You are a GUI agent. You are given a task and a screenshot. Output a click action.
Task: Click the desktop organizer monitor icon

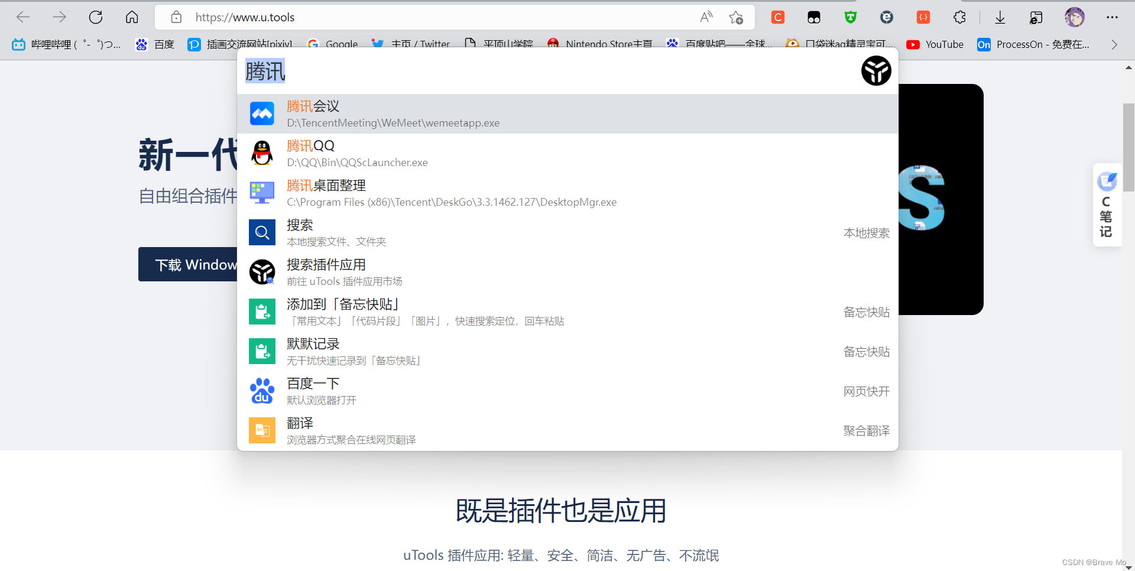coord(262,193)
